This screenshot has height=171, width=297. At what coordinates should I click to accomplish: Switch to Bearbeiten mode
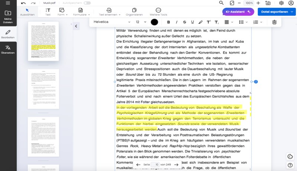8,34
